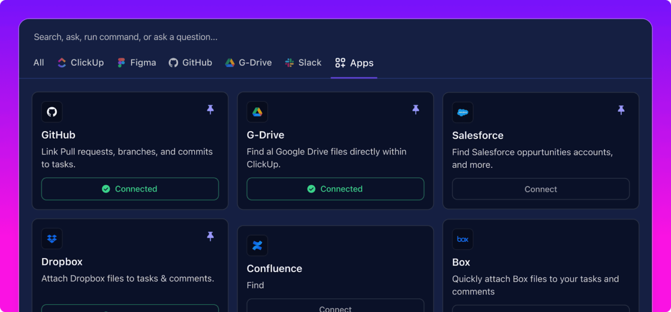The width and height of the screenshot is (671, 312).
Task: Click the GitHub logo icon in card
Action: (x=52, y=112)
